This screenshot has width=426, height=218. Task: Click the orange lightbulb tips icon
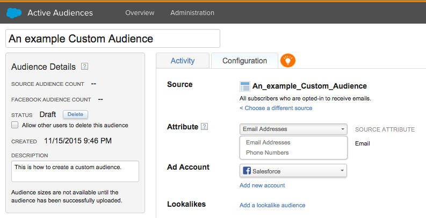(288, 61)
